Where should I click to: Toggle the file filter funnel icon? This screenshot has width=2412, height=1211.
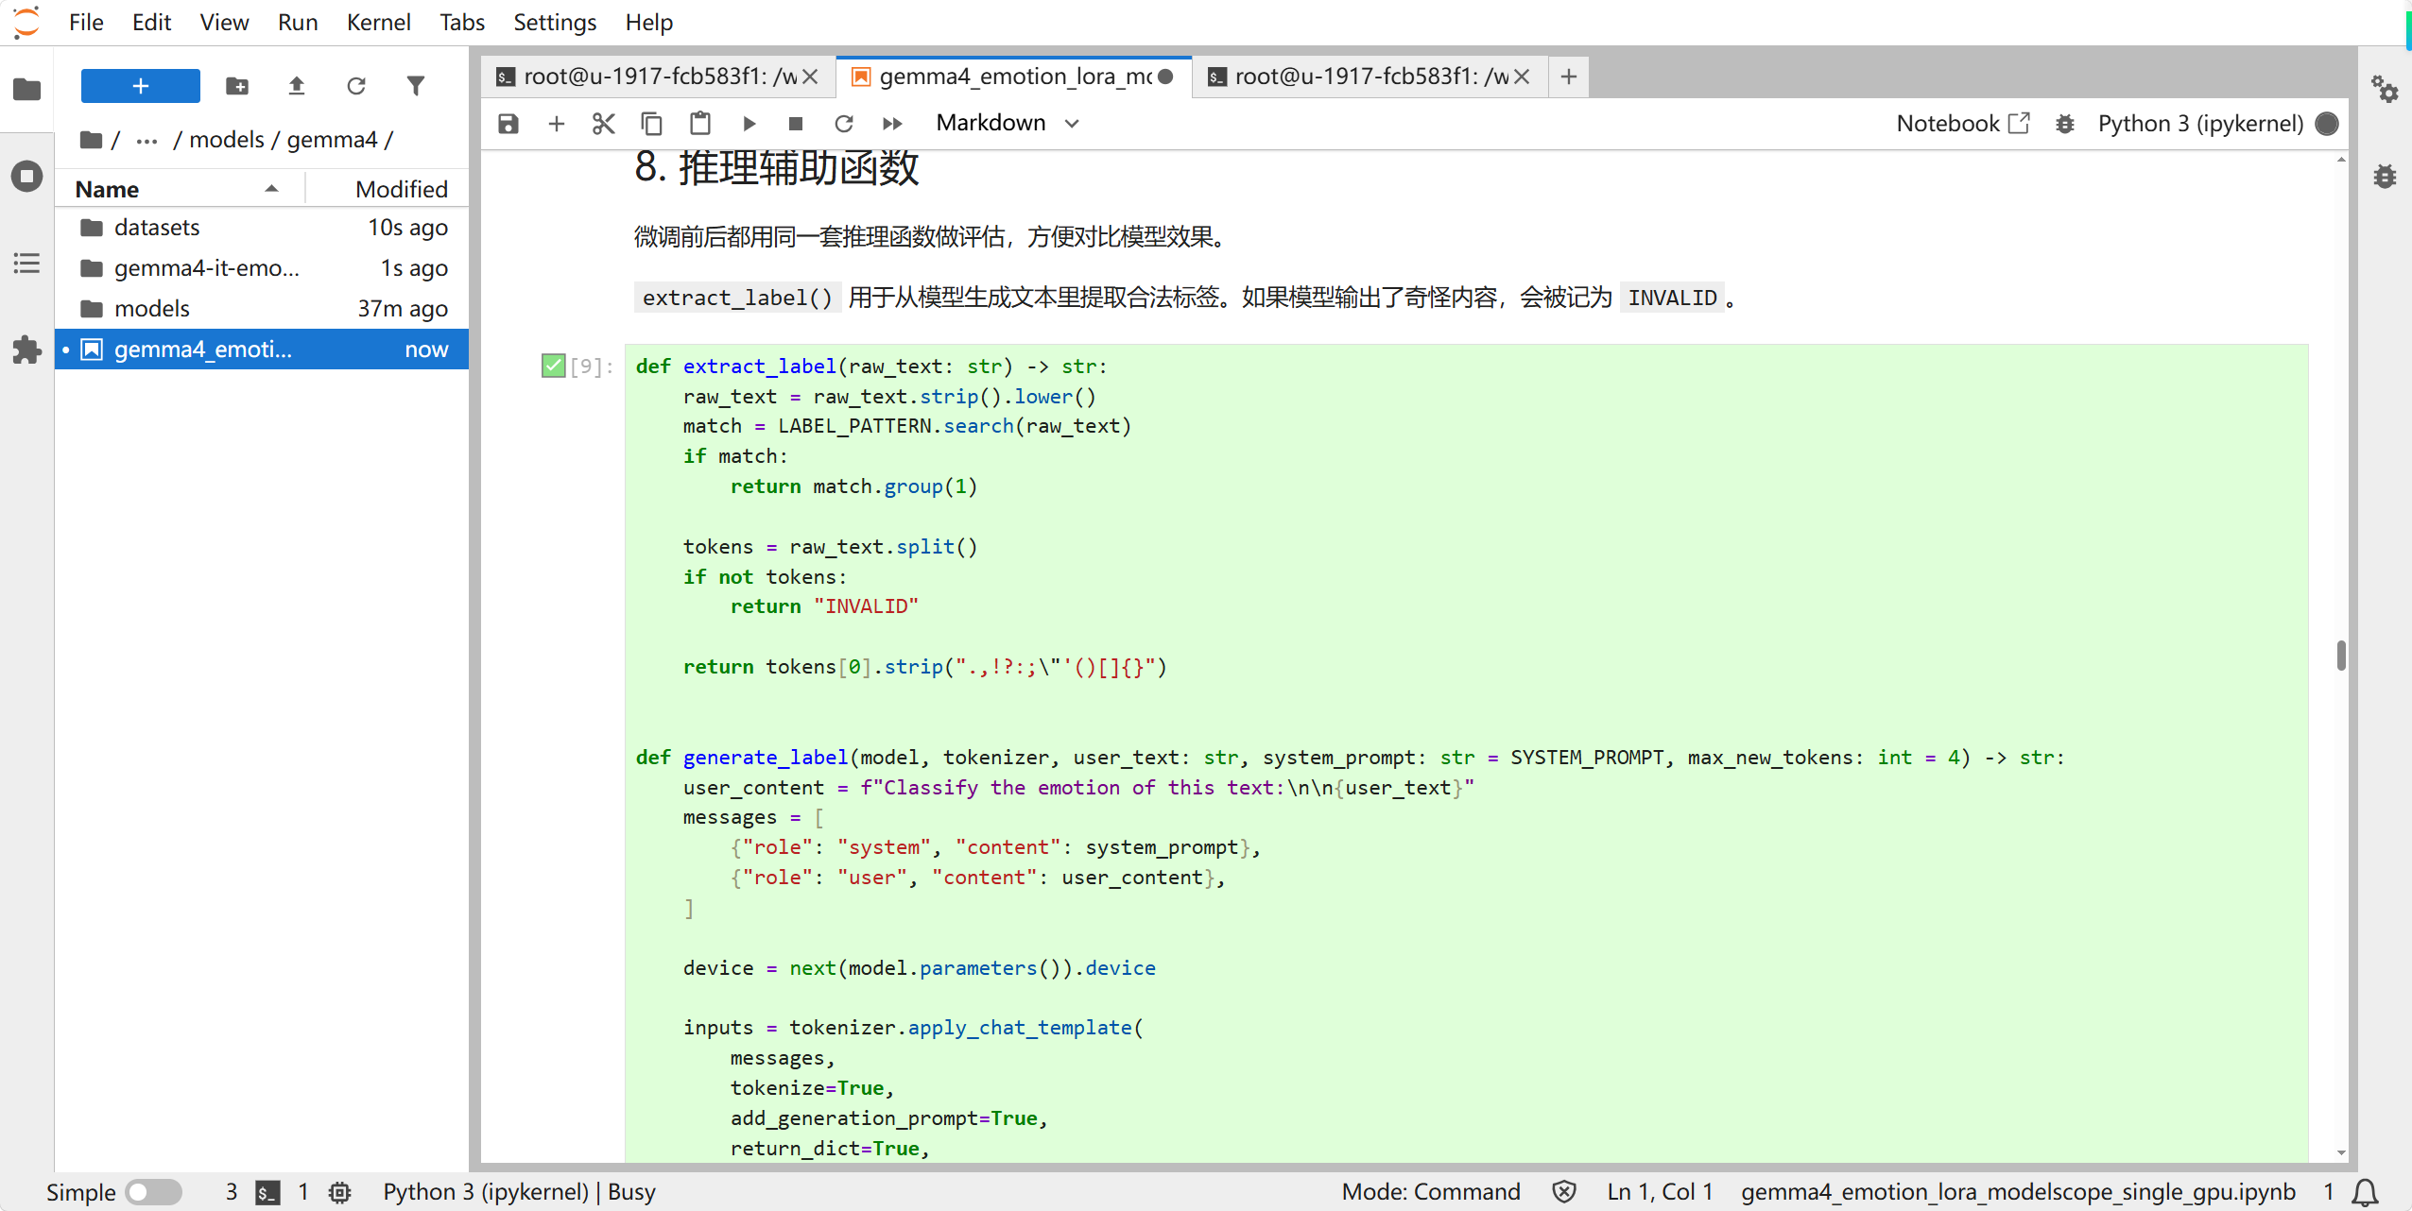[416, 86]
